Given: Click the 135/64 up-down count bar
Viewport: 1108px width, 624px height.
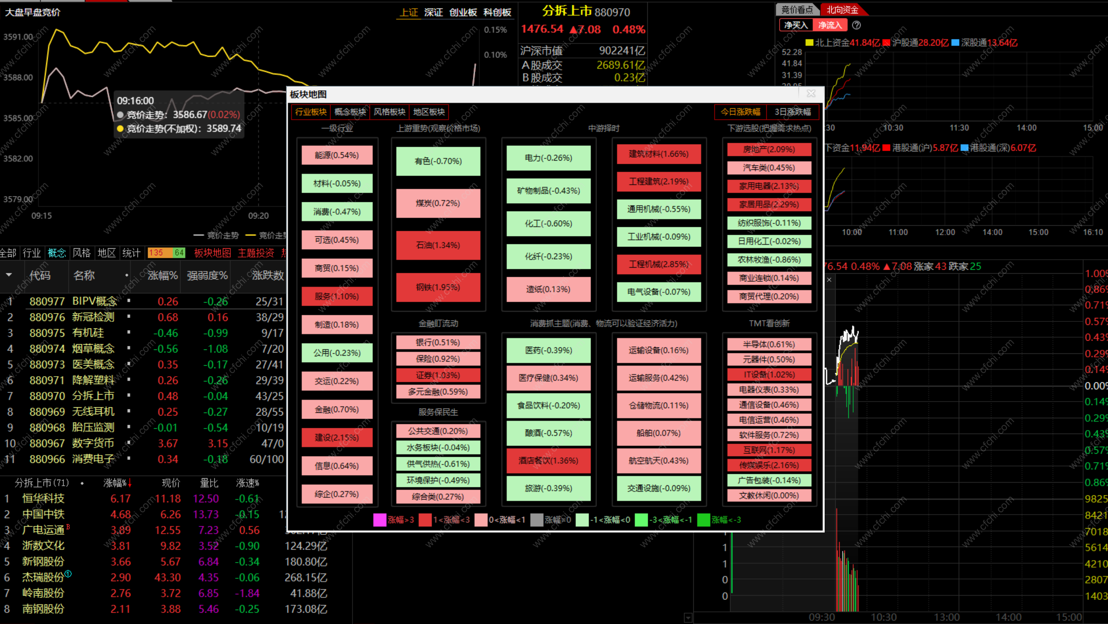Looking at the screenshot, I should click(166, 253).
